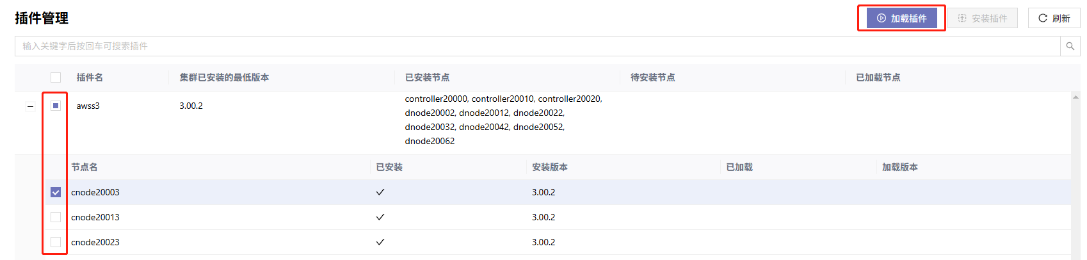Click the 加载插件 load plugin button
This screenshot has width=1087, height=260.
click(x=901, y=18)
